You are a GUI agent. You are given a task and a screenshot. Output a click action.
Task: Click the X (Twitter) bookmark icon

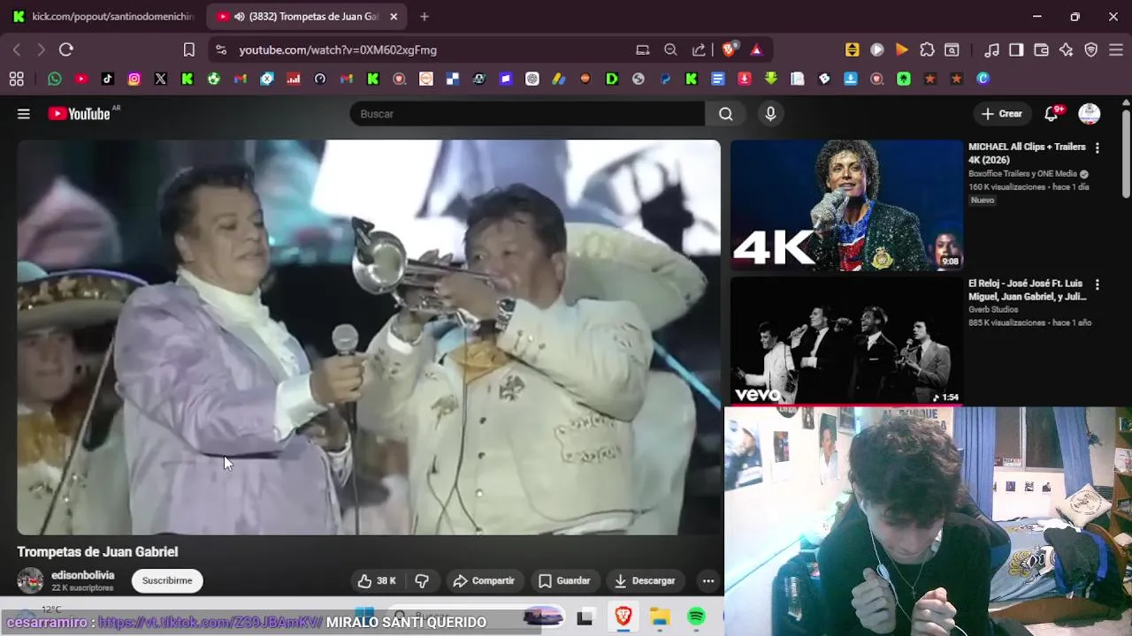[x=161, y=79]
